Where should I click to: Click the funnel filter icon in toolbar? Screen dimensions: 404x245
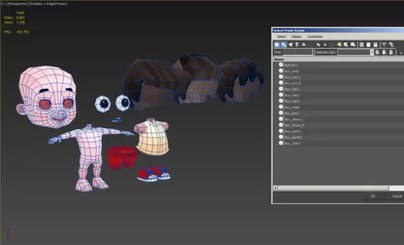tap(384, 45)
